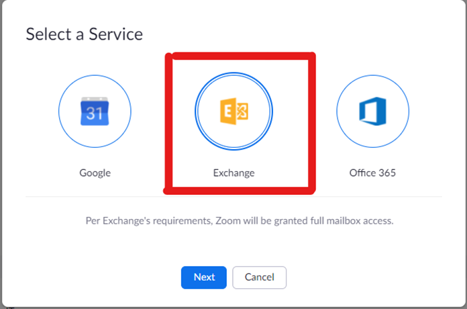Click the Select a Service heading
Screen dimensions: 467x309
pos(84,34)
